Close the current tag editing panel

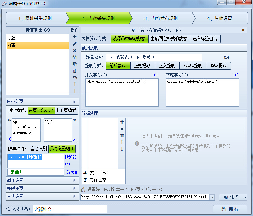(243, 30)
